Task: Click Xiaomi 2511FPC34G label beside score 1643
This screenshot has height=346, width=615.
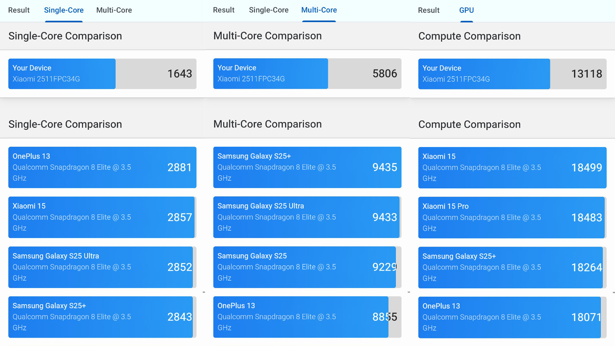Action: click(x=46, y=79)
